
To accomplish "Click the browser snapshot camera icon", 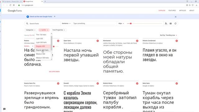I will coord(187,5).
